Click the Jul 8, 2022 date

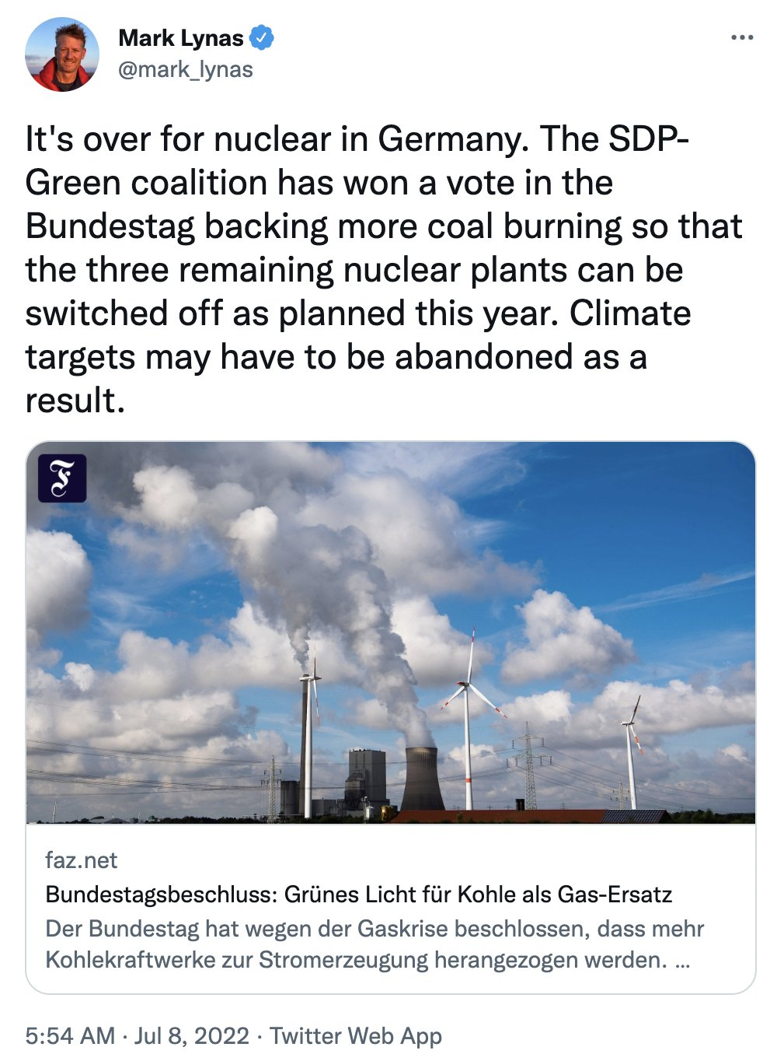click(x=192, y=1036)
